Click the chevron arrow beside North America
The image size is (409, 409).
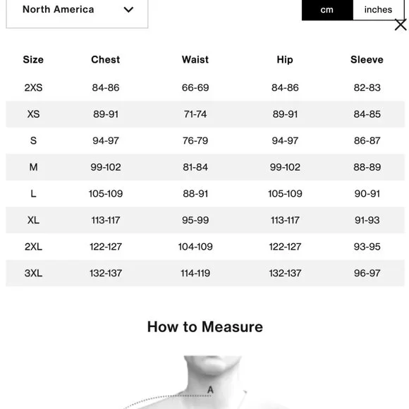click(128, 10)
